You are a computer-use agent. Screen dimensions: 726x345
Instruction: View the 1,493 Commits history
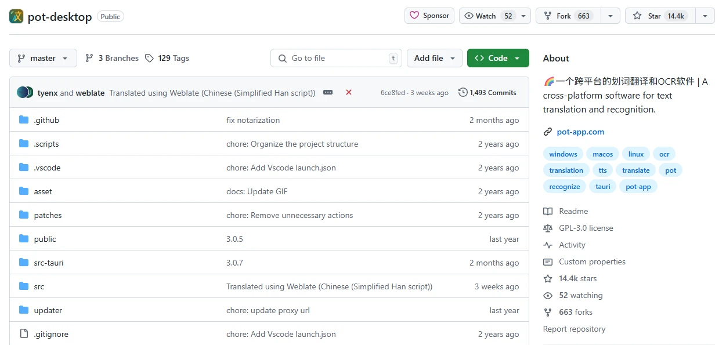coord(487,92)
